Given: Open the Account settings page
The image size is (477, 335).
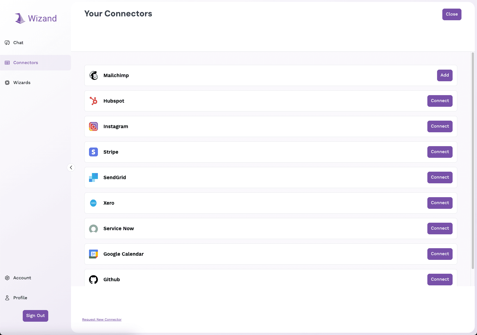Looking at the screenshot, I should (35, 278).
